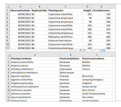
Task: Click circumference value 120
Action: tap(101, 14)
